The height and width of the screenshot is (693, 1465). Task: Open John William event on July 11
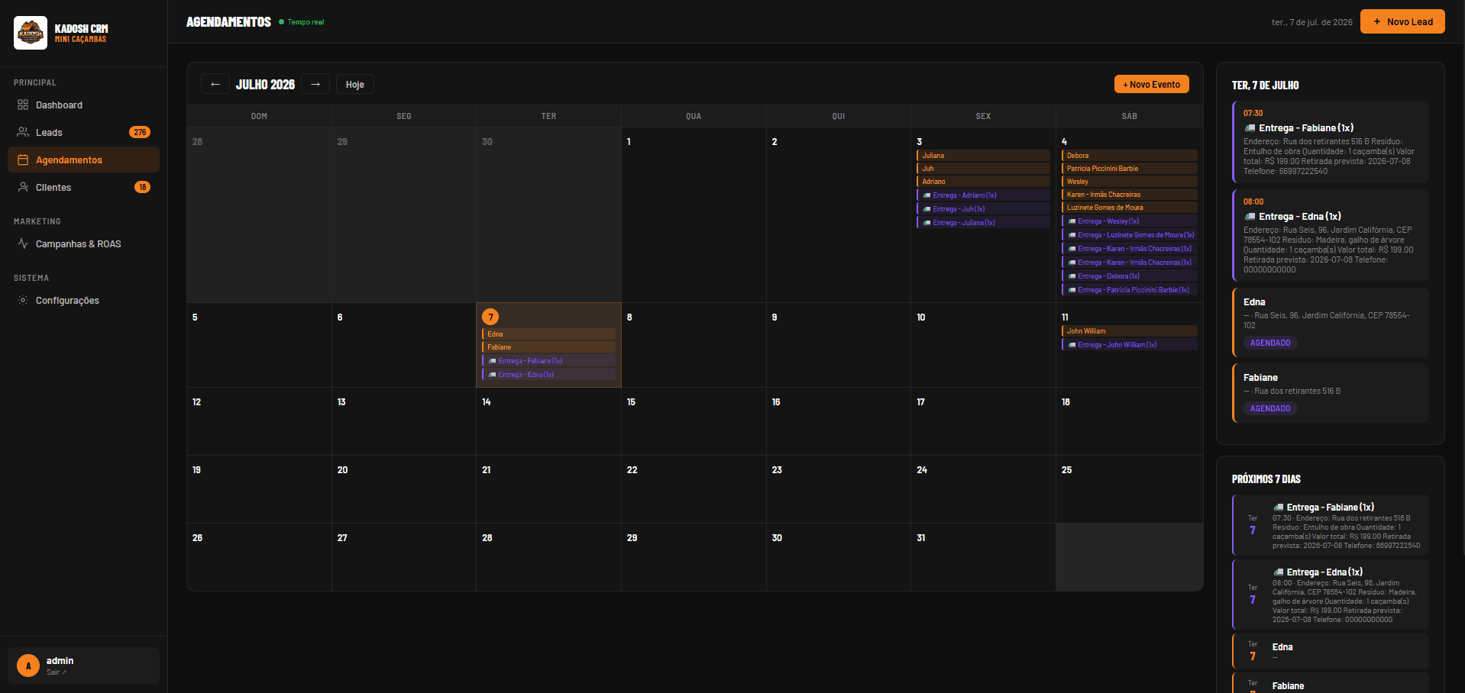(x=1129, y=330)
